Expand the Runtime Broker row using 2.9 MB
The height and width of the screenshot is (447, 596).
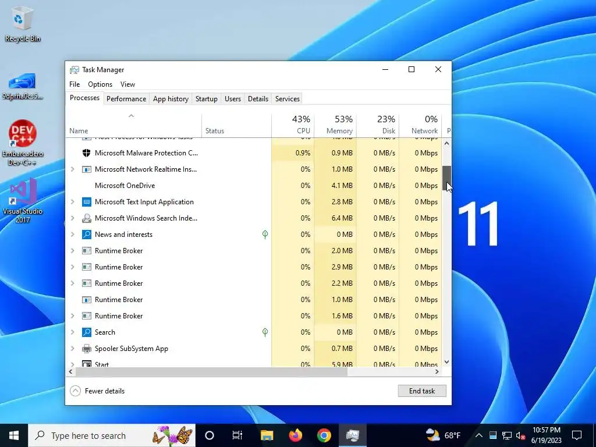coord(73,267)
